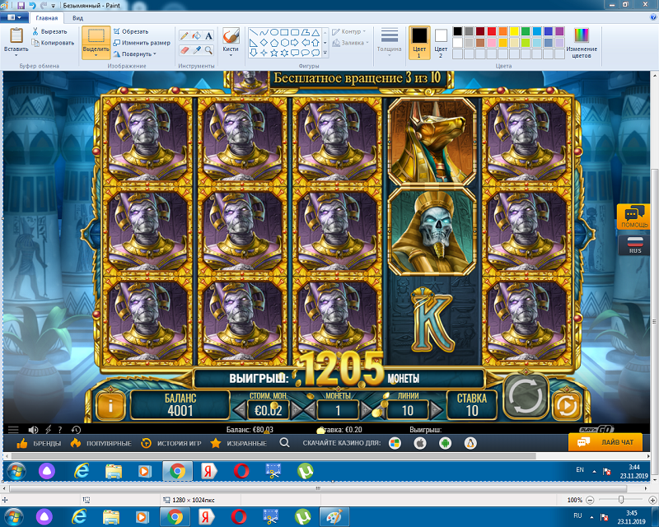The height and width of the screenshot is (527, 659).
Task: Open the Повернуть rotate dropdown
Action: coord(134,54)
